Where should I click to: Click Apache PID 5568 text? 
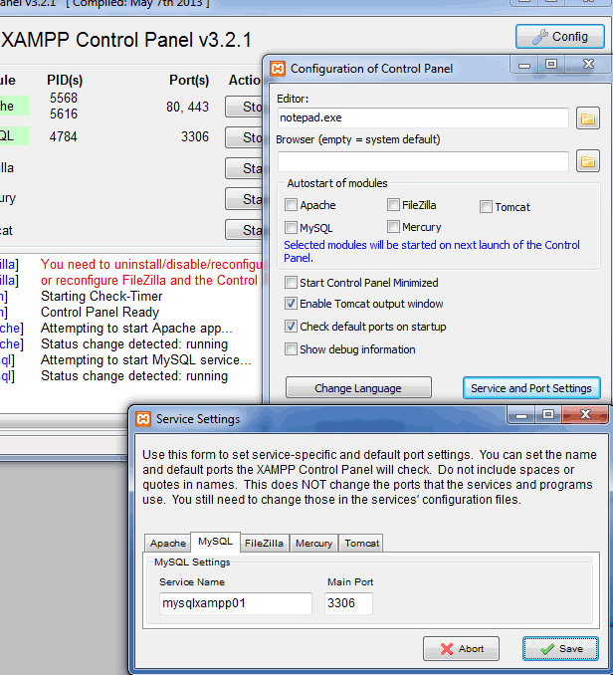(64, 99)
